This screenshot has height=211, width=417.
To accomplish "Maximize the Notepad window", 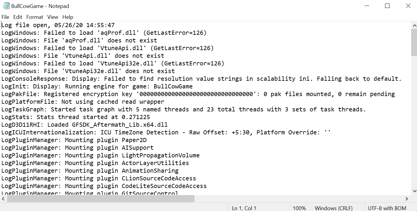I will click(387, 6).
